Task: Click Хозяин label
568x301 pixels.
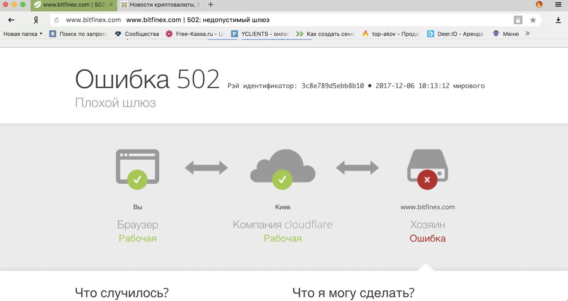Action: tap(428, 224)
